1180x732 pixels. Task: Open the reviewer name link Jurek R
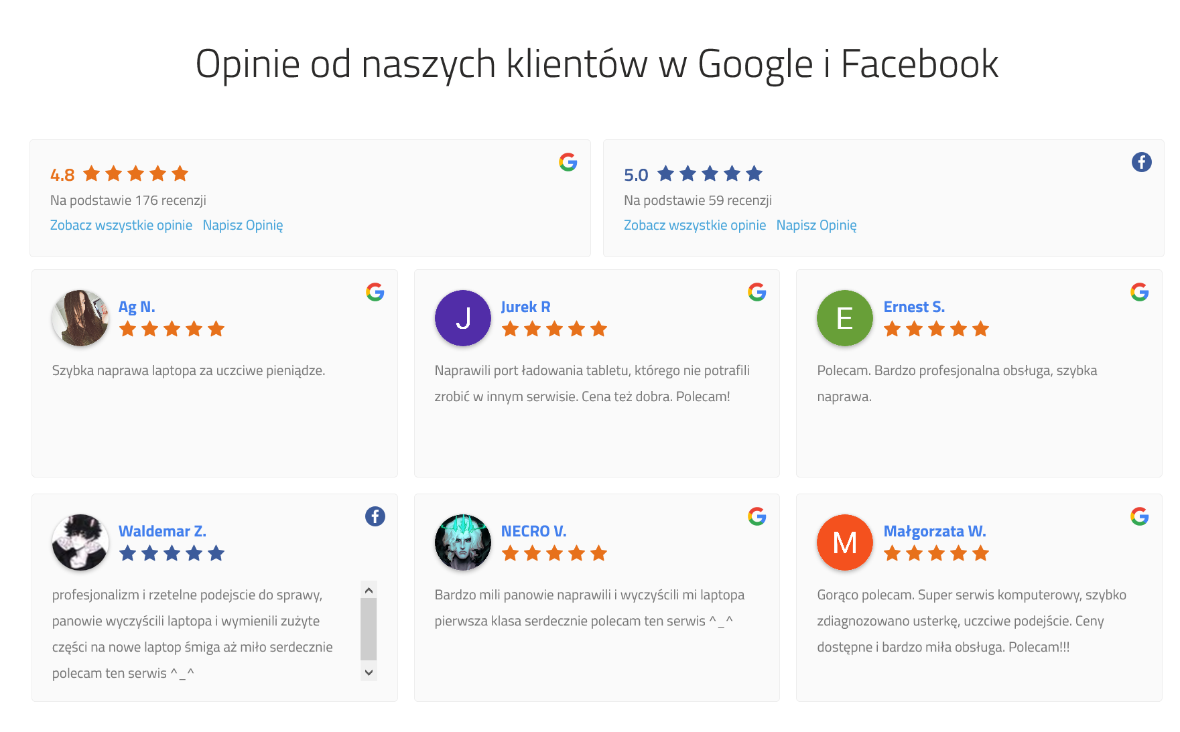(525, 307)
